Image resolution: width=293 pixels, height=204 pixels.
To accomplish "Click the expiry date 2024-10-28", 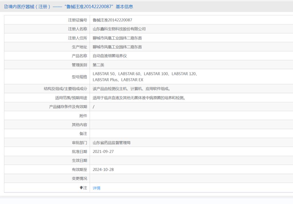I will click(x=103, y=170).
